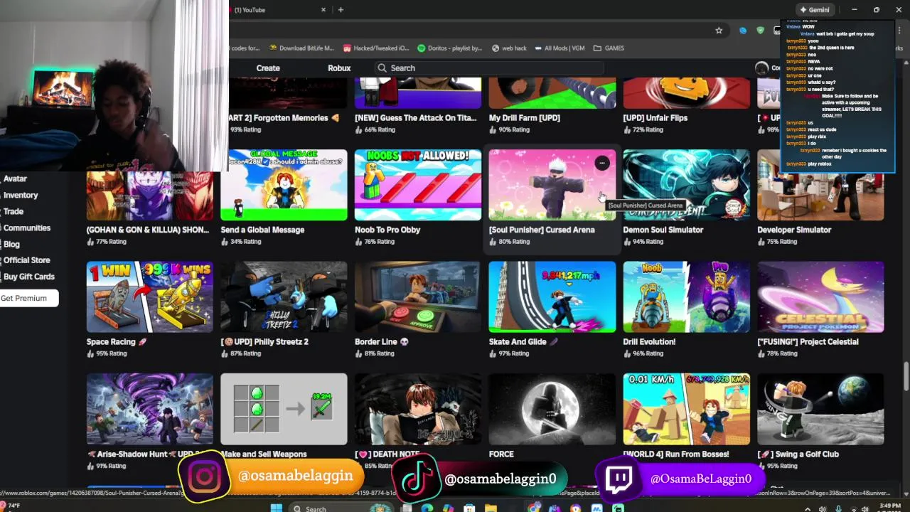Image resolution: width=910 pixels, height=512 pixels.
Task: Click the green shield extension icon
Action: point(760,31)
